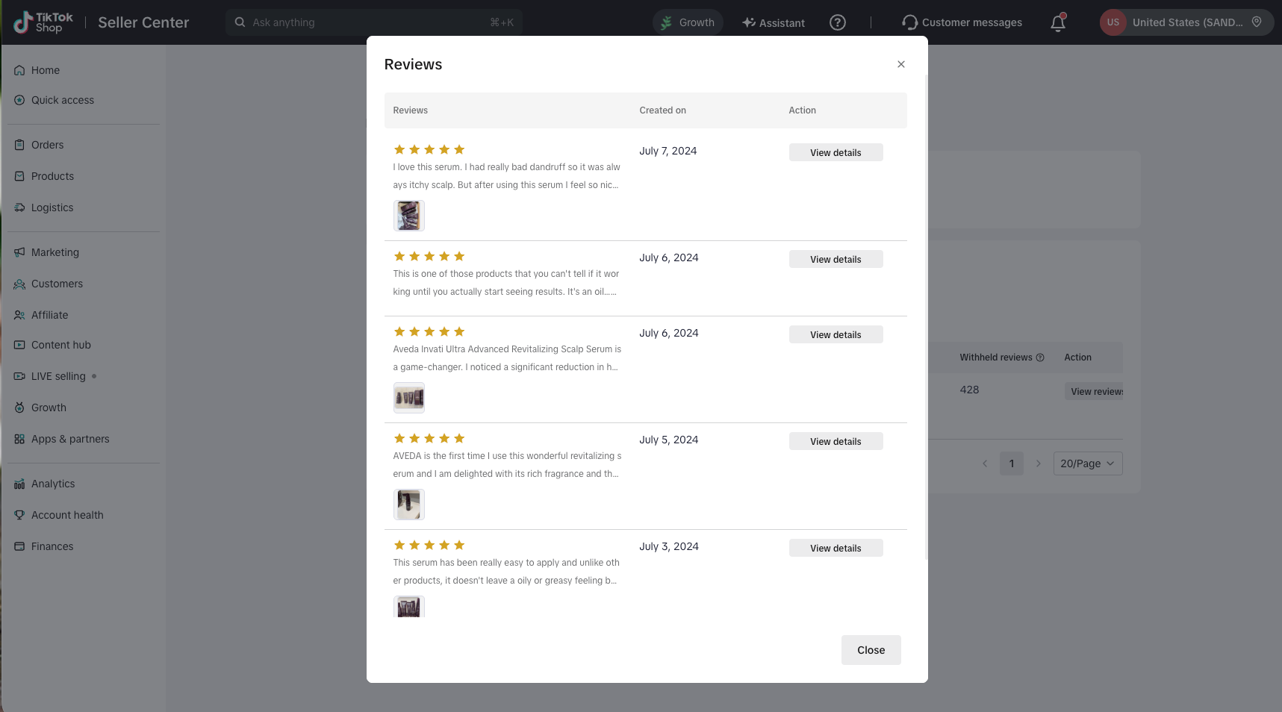Open the 20/Page dropdown
Viewport: 1282px width, 712px height.
click(1088, 463)
